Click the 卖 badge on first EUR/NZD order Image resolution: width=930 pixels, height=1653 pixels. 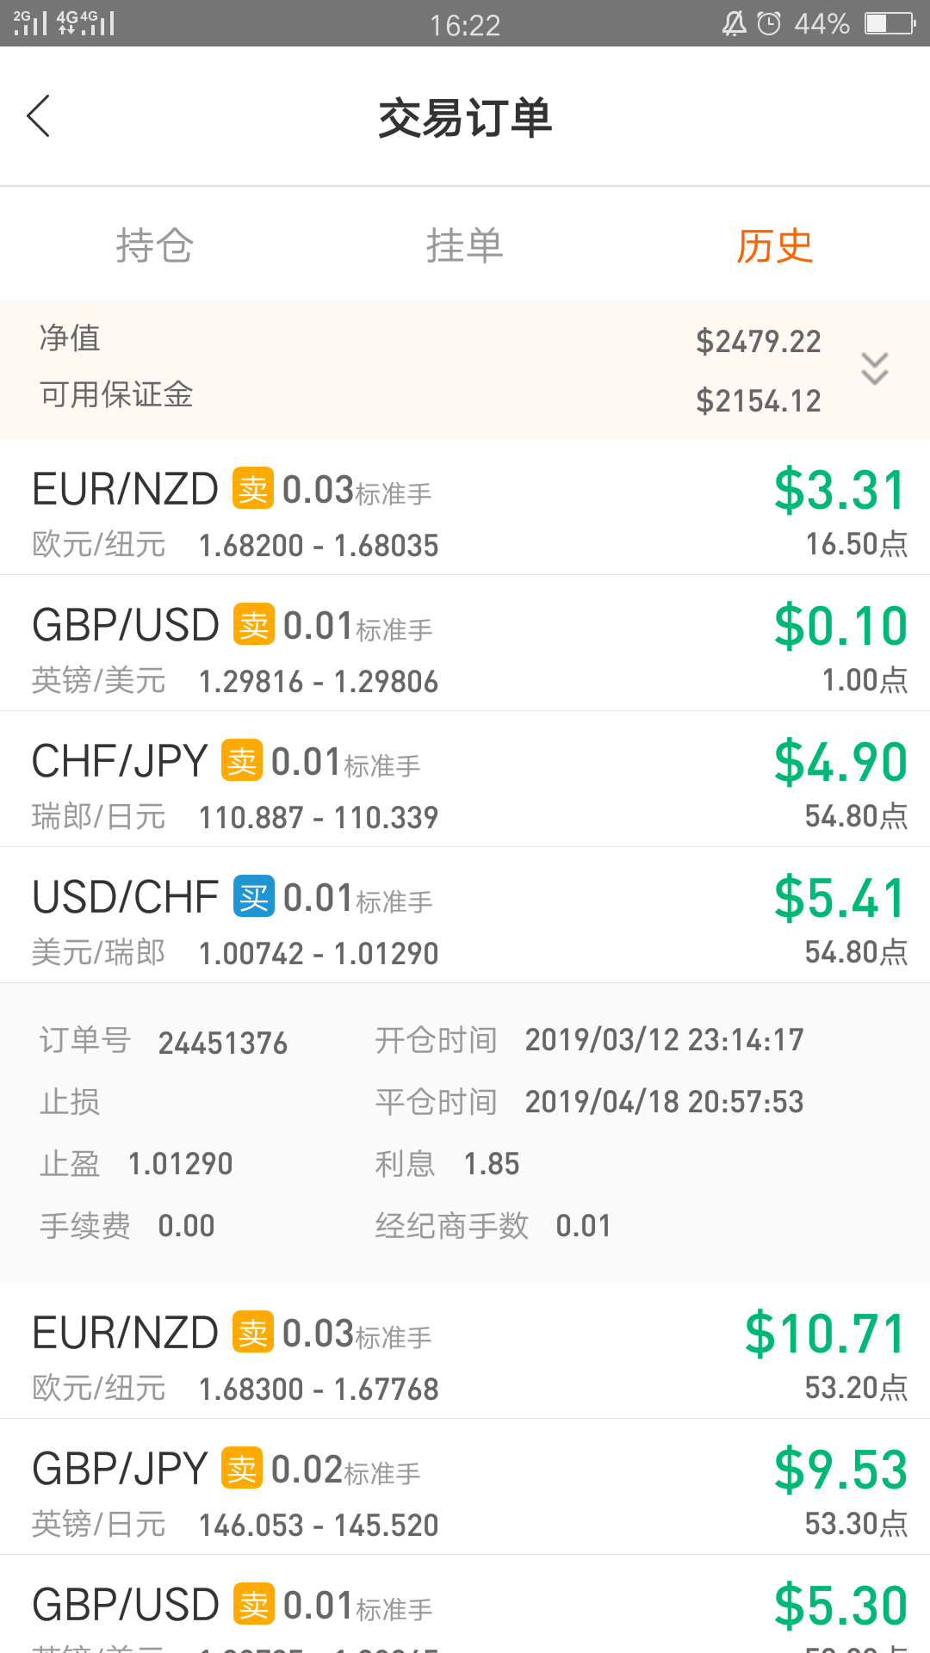coord(253,488)
